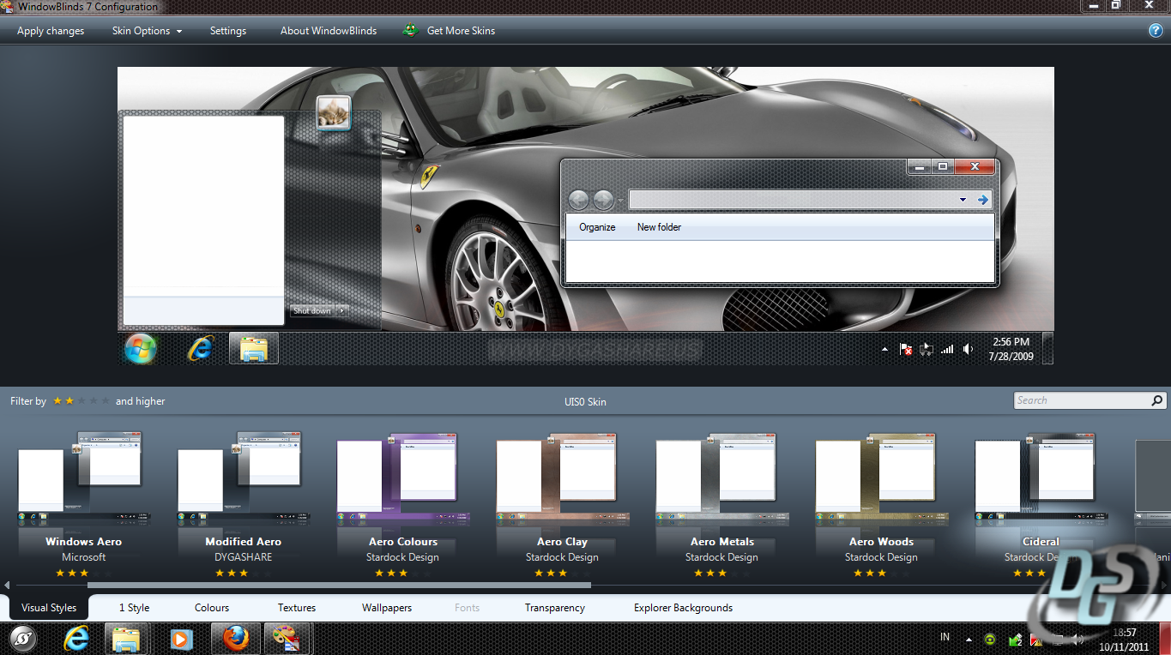1171x655 pixels.
Task: Set the rating filter to four stars
Action: pos(94,400)
